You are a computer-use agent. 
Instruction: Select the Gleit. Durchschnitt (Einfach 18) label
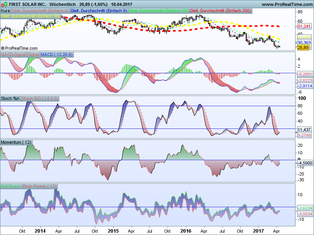[159, 11]
